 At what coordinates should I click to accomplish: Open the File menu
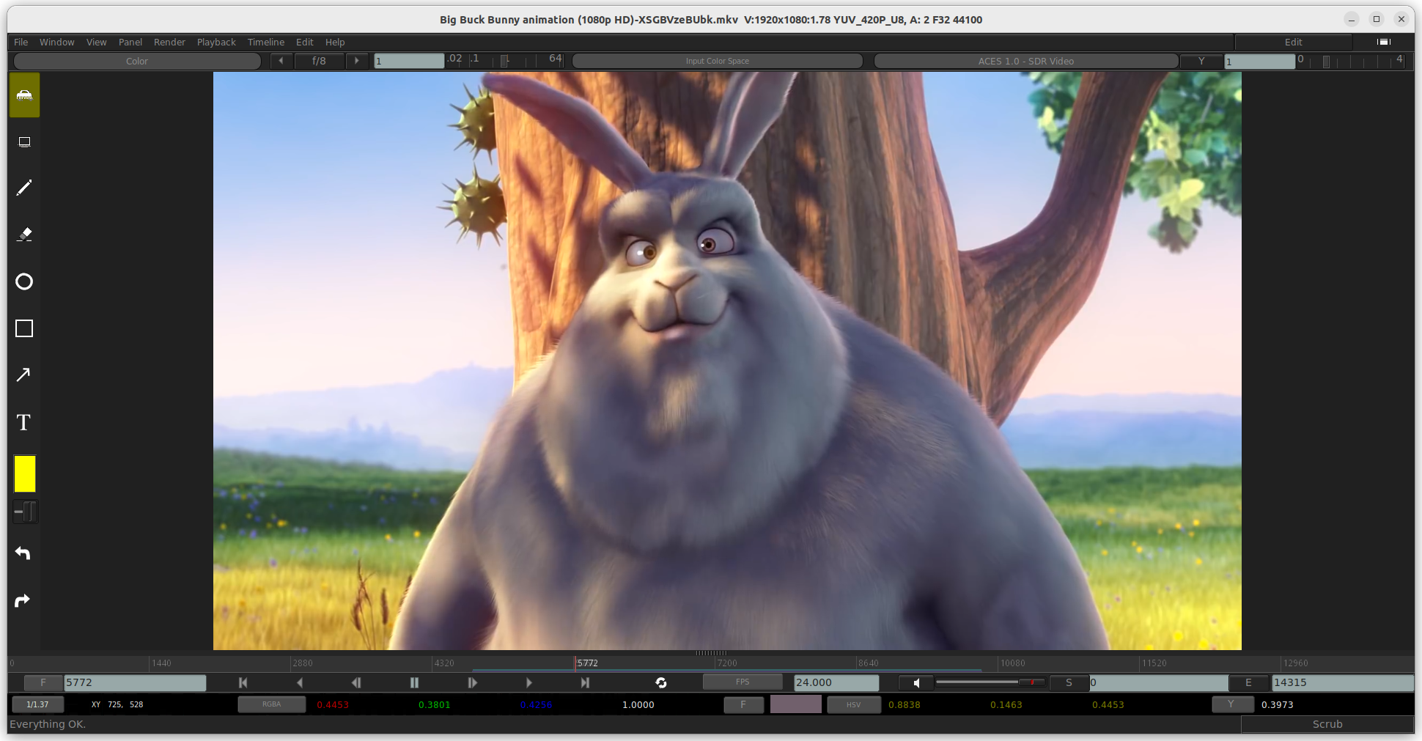pyautogui.click(x=21, y=42)
